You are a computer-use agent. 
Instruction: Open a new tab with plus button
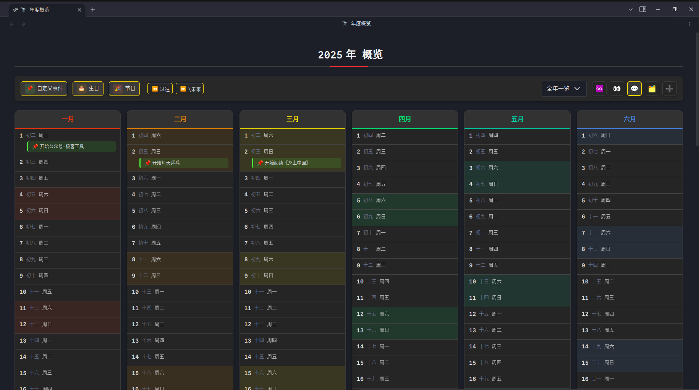pos(93,10)
